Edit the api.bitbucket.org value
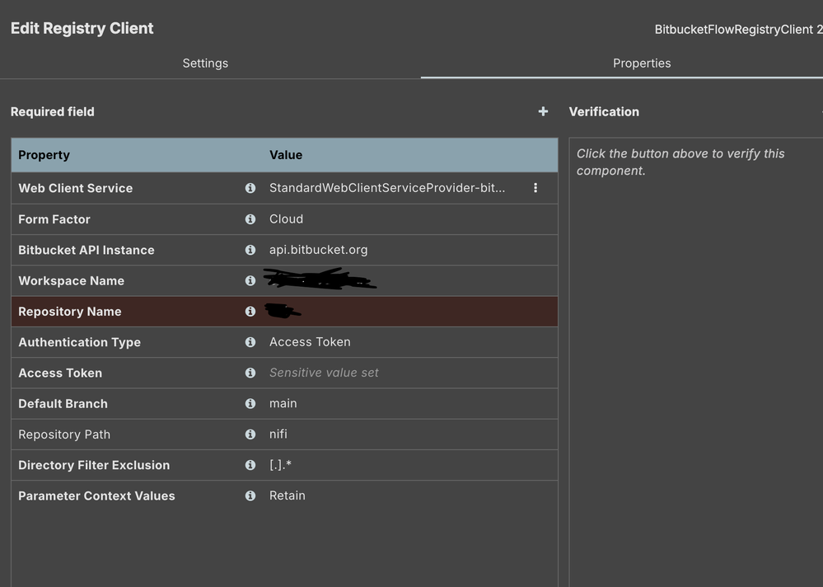 pos(318,250)
